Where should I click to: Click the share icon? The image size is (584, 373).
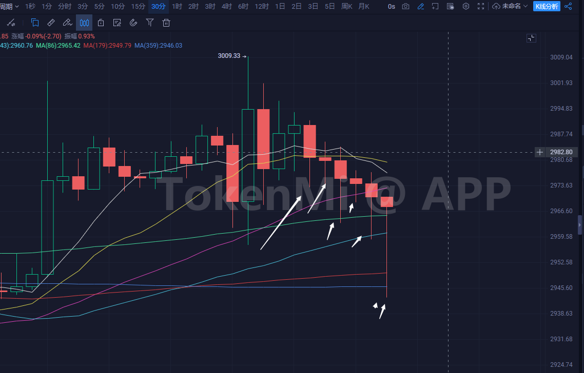pos(568,6)
